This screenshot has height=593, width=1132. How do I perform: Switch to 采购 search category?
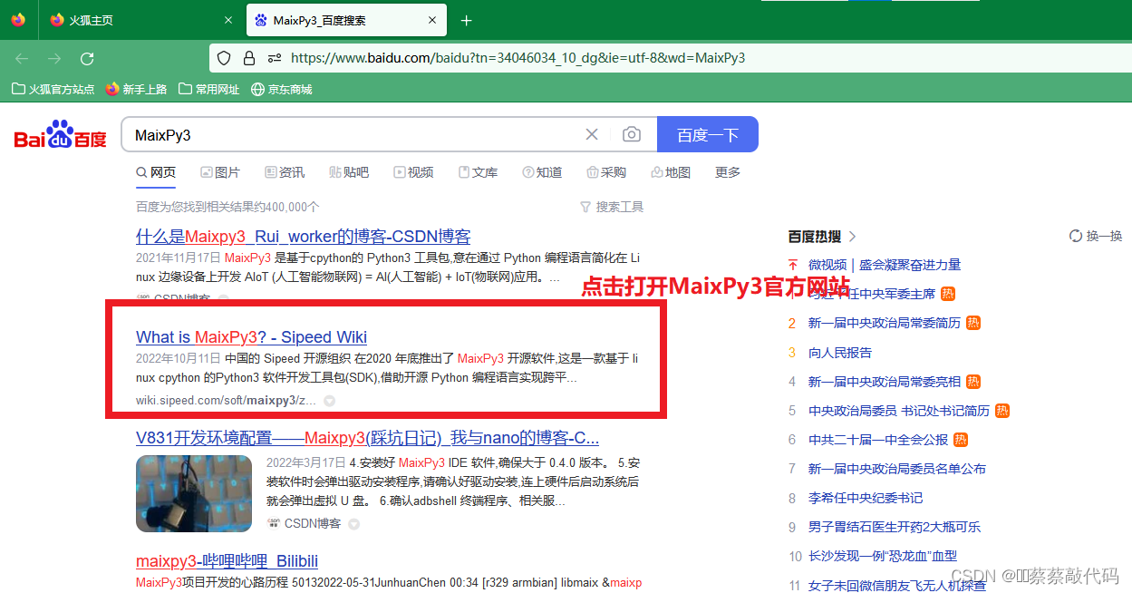coord(606,172)
